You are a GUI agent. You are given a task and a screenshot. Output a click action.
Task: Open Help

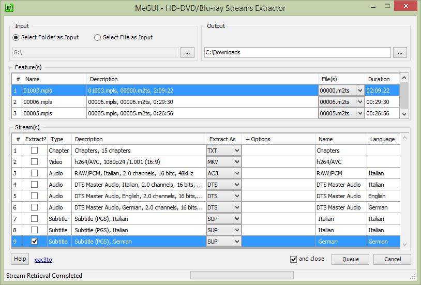click(20, 259)
